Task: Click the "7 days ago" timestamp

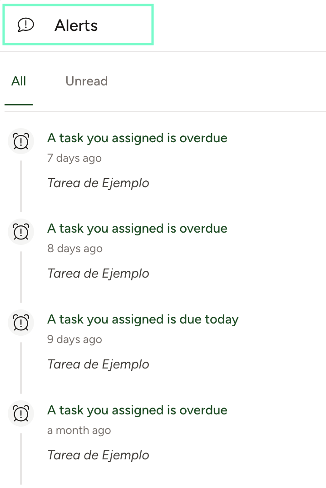Action: [x=74, y=158]
